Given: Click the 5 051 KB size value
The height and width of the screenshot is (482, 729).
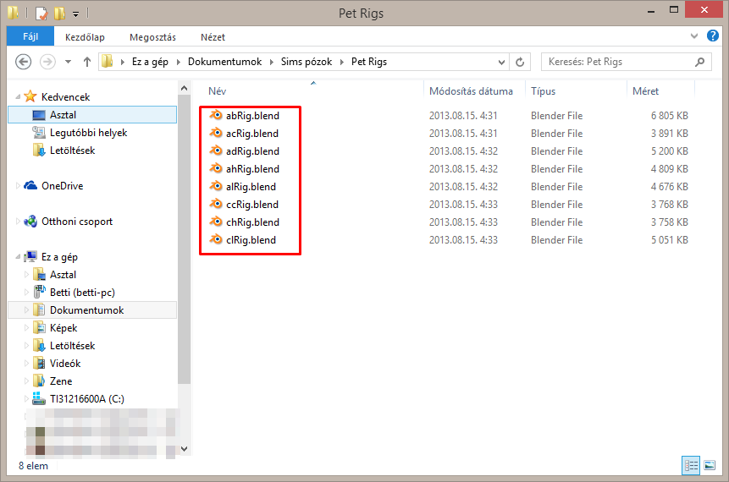Looking at the screenshot, I should coord(669,239).
